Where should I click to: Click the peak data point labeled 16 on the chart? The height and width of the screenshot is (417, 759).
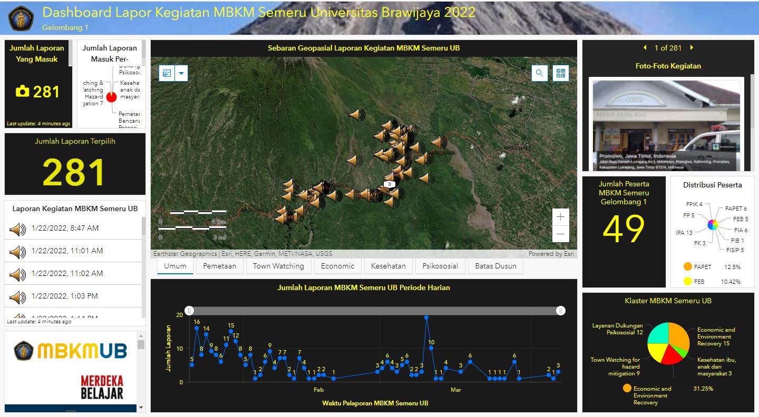197,327
